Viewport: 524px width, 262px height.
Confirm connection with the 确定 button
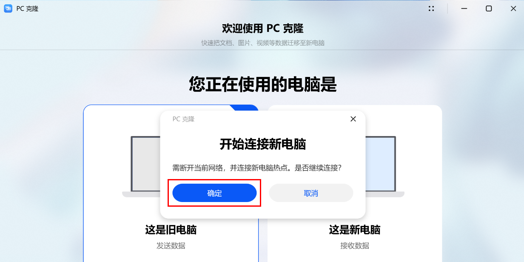coord(214,193)
